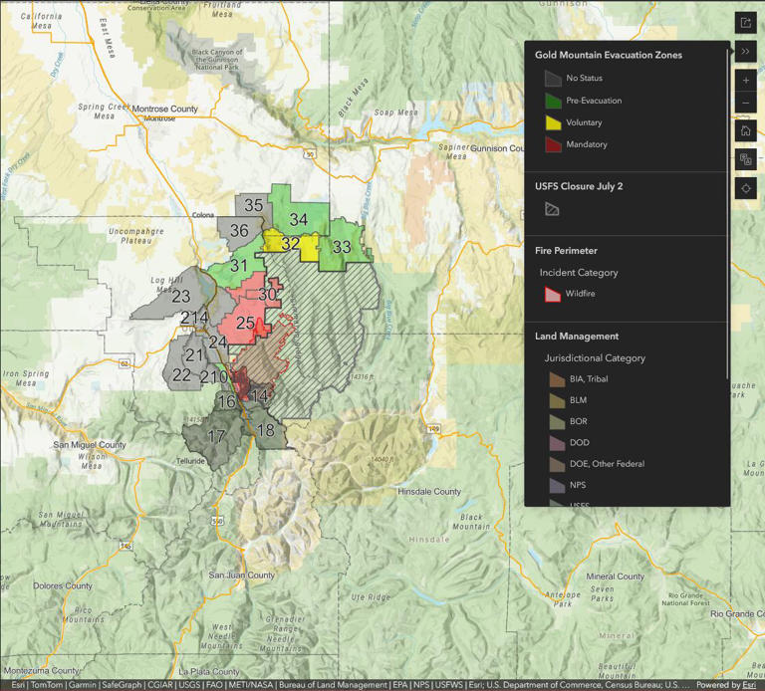The image size is (765, 691).
Task: Click evacuation zone 17 on map
Action: pos(216,436)
